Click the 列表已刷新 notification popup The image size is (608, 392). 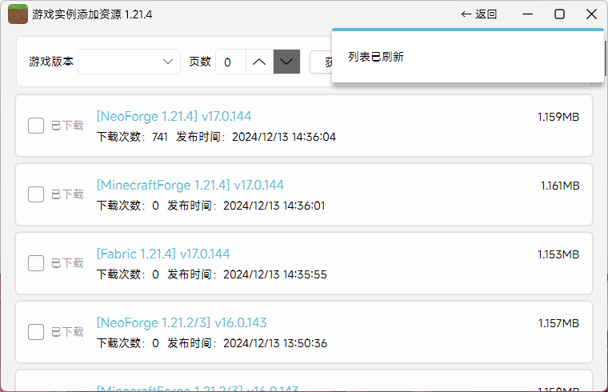(x=467, y=57)
